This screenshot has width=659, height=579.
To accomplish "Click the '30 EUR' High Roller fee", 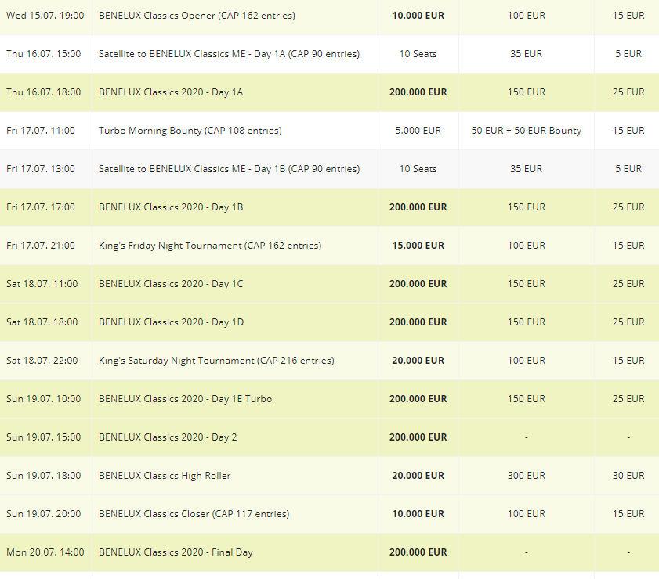I will tap(628, 476).
